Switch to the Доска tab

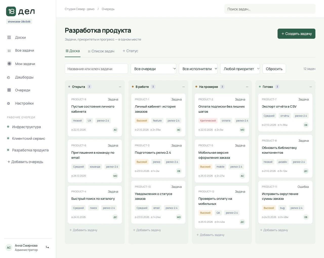click(73, 51)
